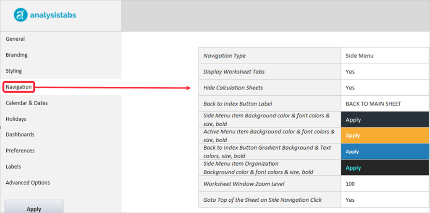
Task: Click the black Apply swatch for Side Menu Item Organization
Action: [385, 168]
